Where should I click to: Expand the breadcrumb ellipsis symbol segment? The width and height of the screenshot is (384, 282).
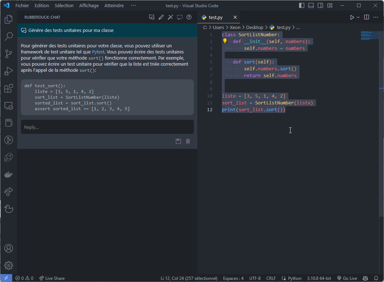click(x=298, y=27)
